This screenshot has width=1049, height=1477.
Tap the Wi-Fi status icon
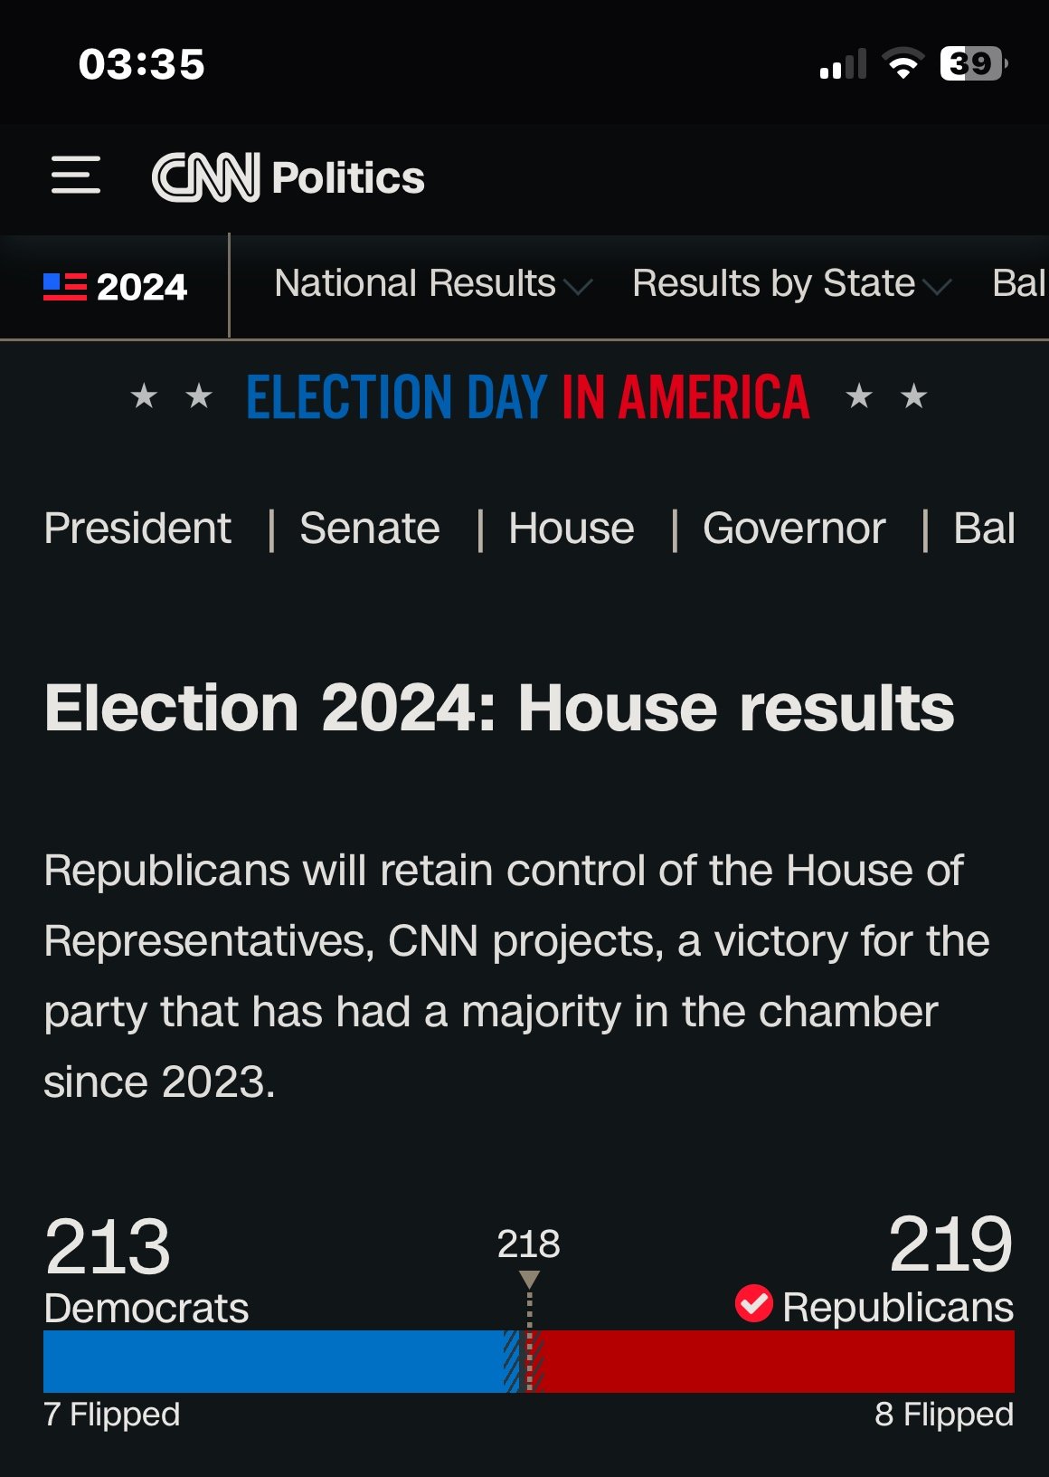point(903,63)
